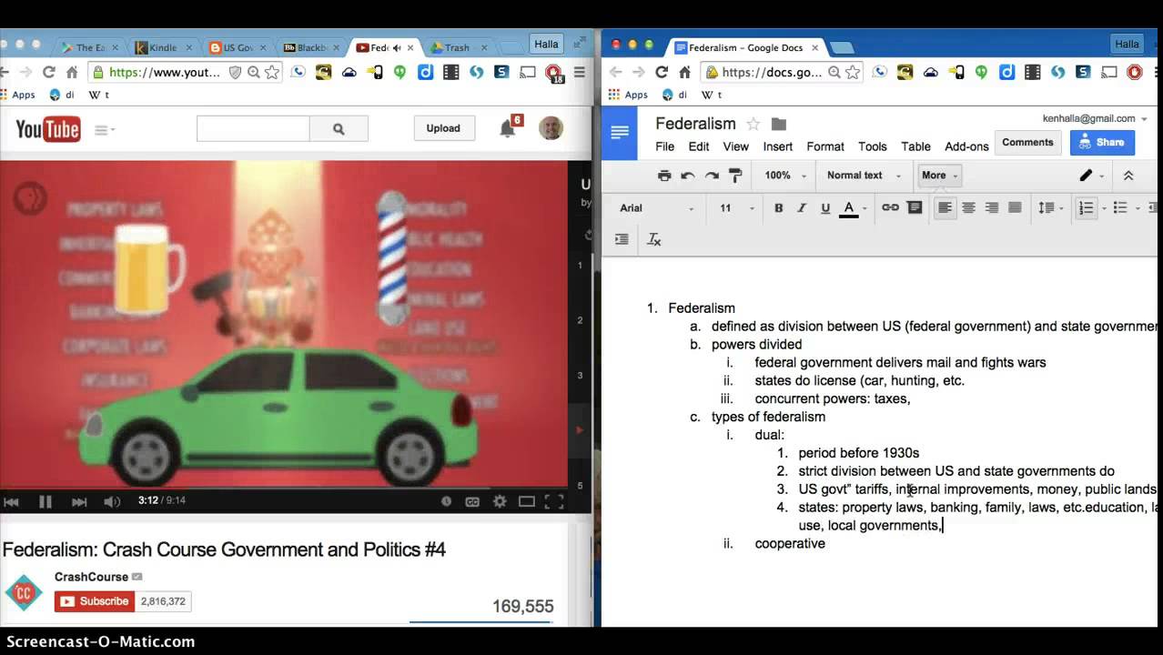This screenshot has width=1163, height=655.
Task: Open the YouTube user avatar
Action: coord(551,128)
